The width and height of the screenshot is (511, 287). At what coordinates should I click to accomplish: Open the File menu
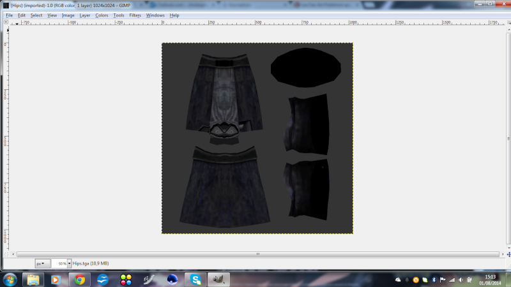(x=9, y=15)
